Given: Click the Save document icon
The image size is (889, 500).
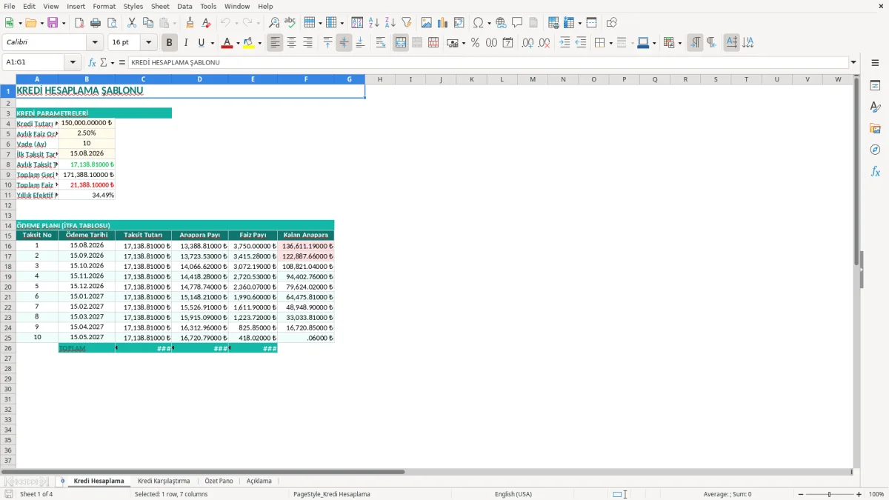Looking at the screenshot, I should pyautogui.click(x=53, y=23).
